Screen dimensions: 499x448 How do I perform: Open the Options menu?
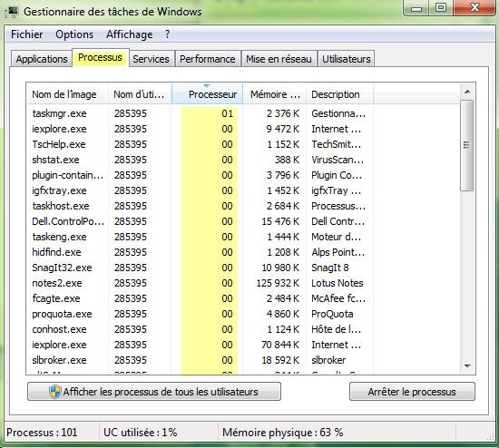coord(74,34)
